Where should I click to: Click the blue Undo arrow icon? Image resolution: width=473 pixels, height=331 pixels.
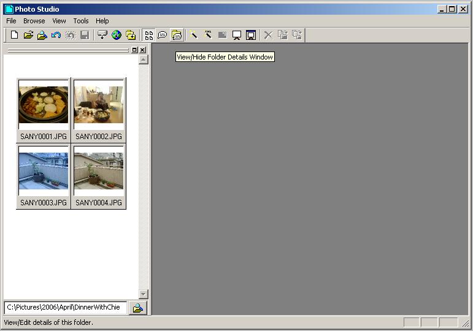(56, 35)
